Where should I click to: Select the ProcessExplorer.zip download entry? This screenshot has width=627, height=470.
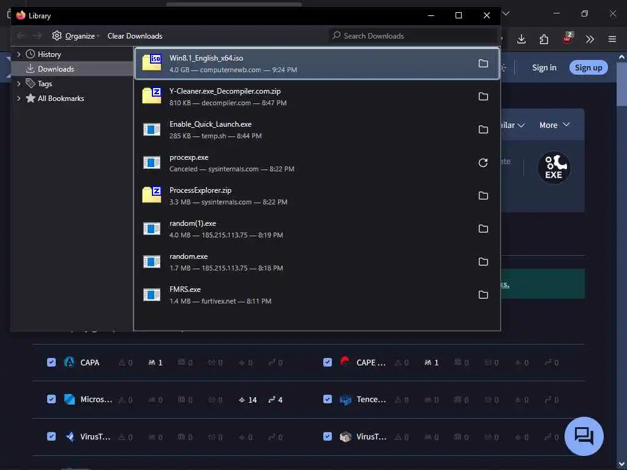317,196
